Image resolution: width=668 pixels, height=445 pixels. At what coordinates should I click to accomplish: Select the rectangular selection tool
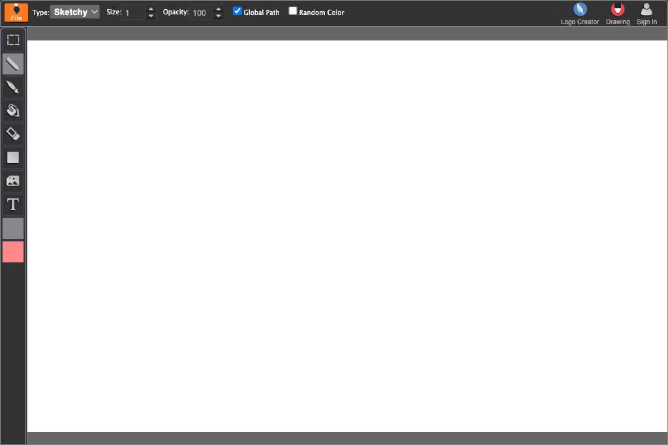pyautogui.click(x=13, y=40)
